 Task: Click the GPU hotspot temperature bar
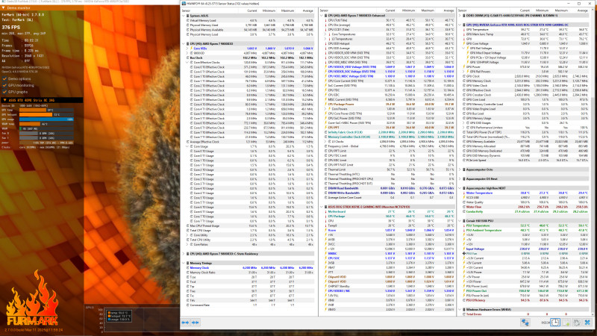pos(46,115)
